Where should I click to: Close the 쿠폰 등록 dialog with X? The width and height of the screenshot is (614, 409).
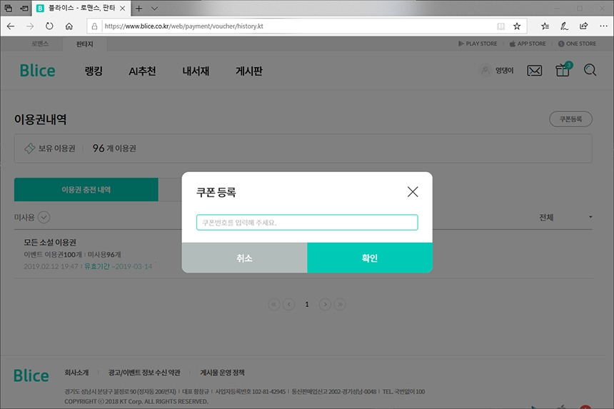pyautogui.click(x=413, y=192)
